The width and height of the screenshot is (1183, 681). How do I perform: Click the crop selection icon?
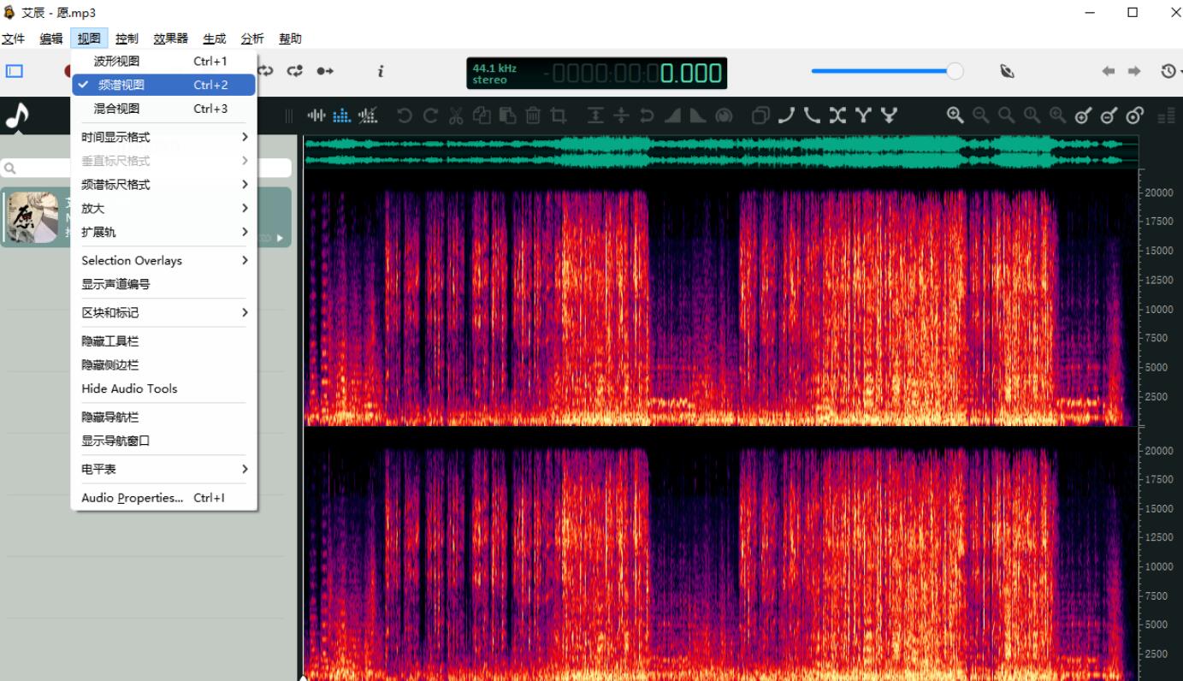[559, 115]
